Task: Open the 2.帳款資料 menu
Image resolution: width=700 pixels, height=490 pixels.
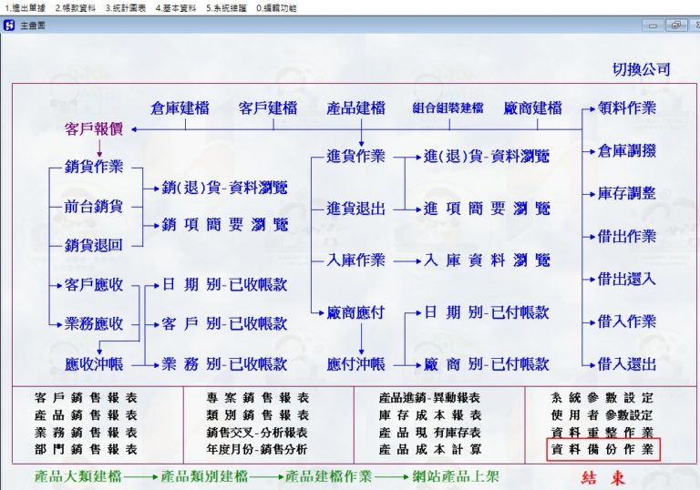Action: coord(76,8)
